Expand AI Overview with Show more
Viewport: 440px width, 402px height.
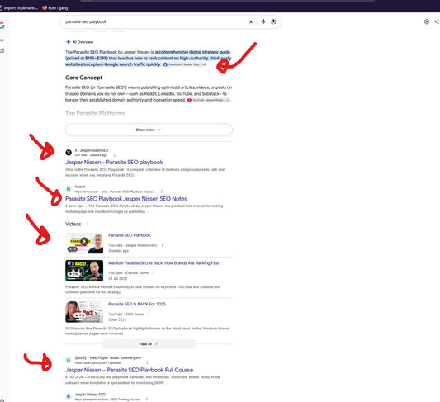tap(149, 130)
